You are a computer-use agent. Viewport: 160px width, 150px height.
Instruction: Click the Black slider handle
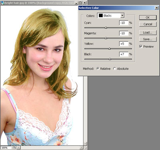(x=110, y=59)
